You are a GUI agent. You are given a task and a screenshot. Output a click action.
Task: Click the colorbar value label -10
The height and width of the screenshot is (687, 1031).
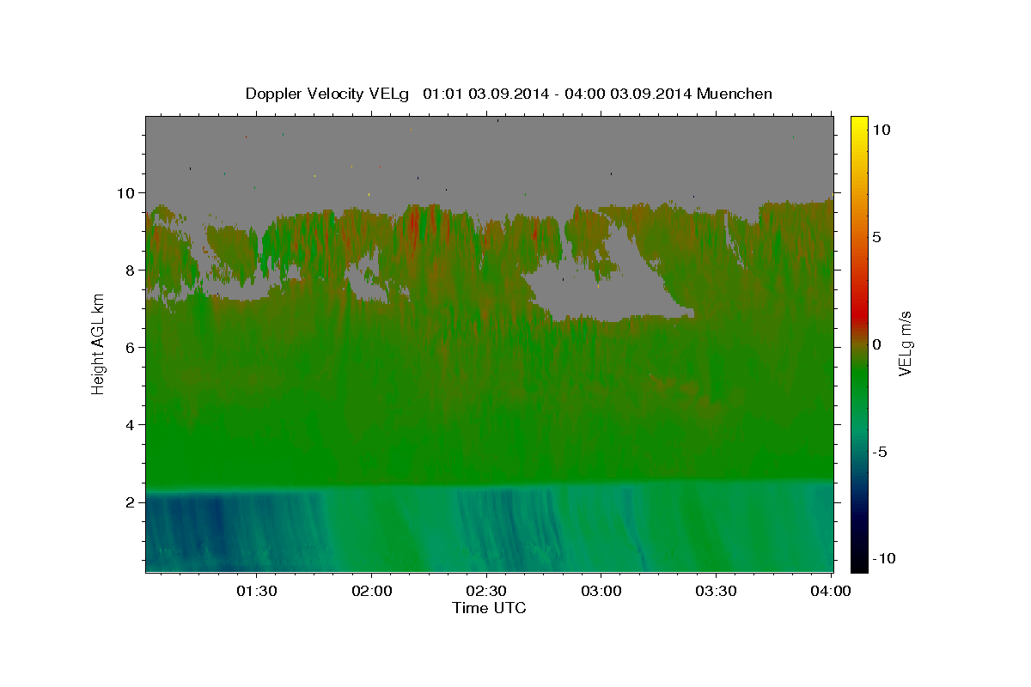pos(884,559)
